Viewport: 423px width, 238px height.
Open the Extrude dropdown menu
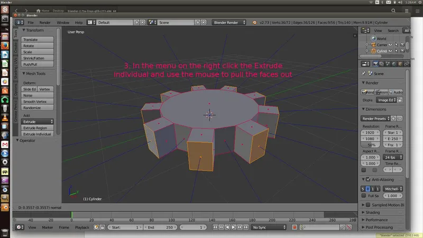(38, 122)
